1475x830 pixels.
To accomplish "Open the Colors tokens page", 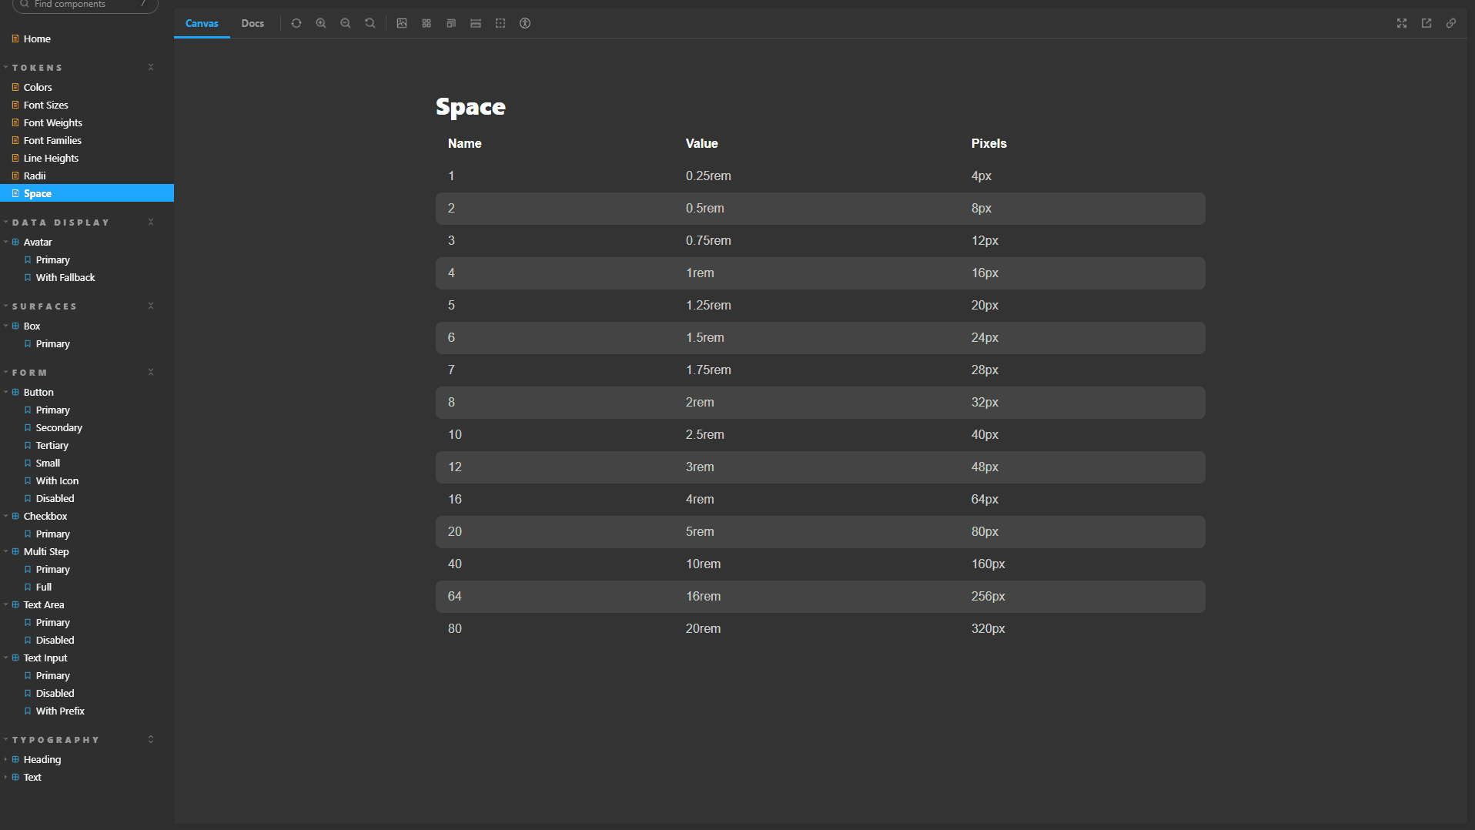I will [38, 87].
